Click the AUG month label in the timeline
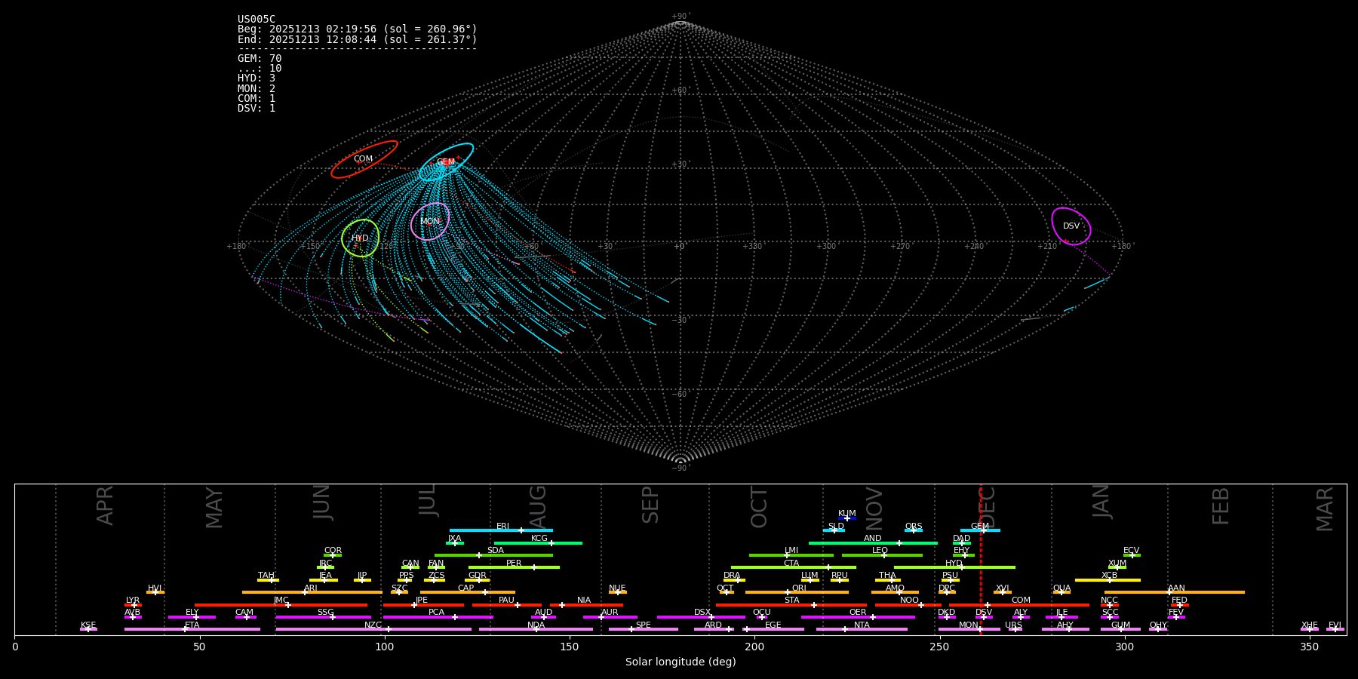The width and height of the screenshot is (1358, 679). pyautogui.click(x=538, y=508)
